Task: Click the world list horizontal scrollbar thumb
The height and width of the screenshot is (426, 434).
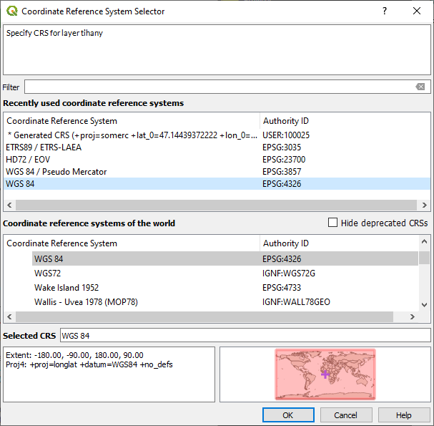Action: tap(204, 316)
